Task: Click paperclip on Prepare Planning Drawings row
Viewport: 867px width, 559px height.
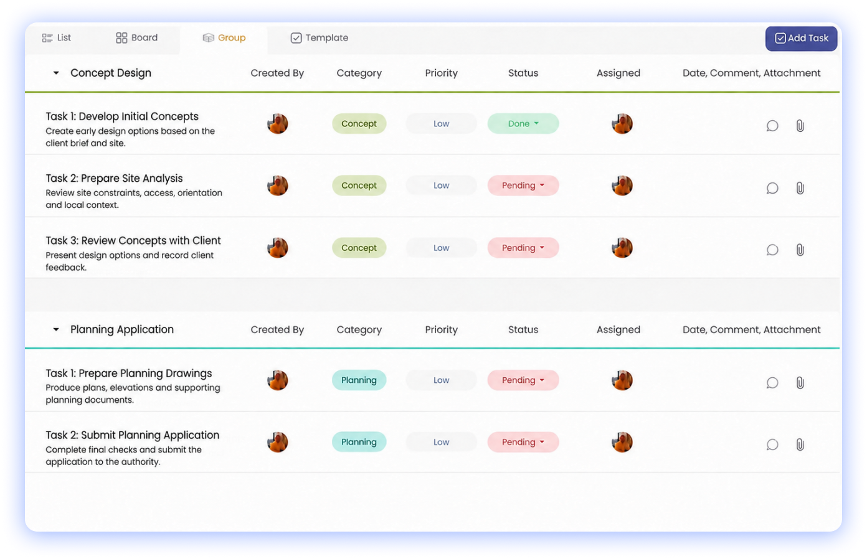Action: click(x=800, y=382)
